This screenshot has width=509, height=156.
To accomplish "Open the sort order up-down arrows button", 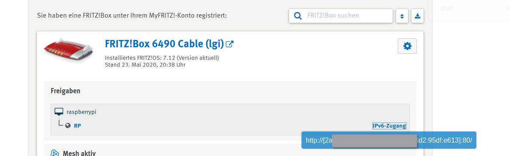I will point(402,16).
